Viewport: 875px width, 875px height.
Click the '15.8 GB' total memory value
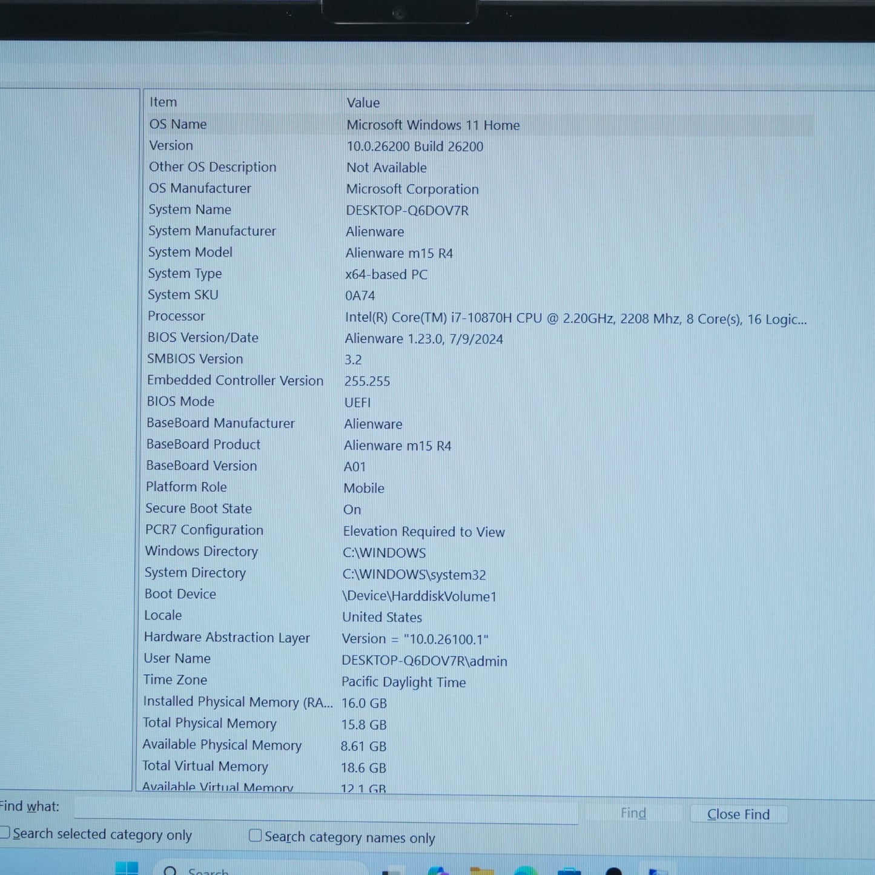point(364,725)
